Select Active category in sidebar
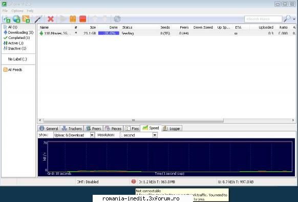Screen dimensions: 298x202 click(x=13, y=43)
